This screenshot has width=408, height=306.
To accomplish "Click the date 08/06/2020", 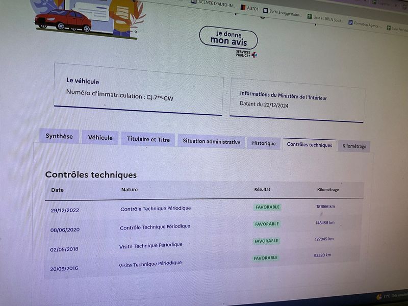I will (65, 230).
